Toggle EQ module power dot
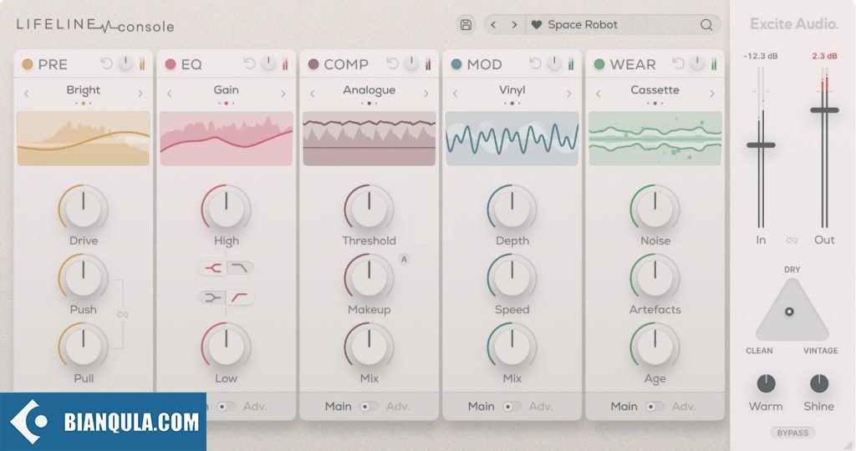This screenshot has height=451, width=856. 171,64
